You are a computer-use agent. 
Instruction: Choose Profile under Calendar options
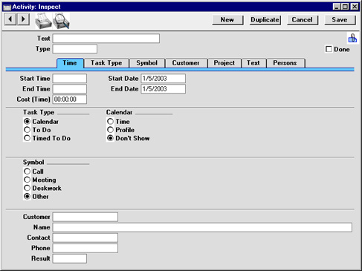pos(110,130)
